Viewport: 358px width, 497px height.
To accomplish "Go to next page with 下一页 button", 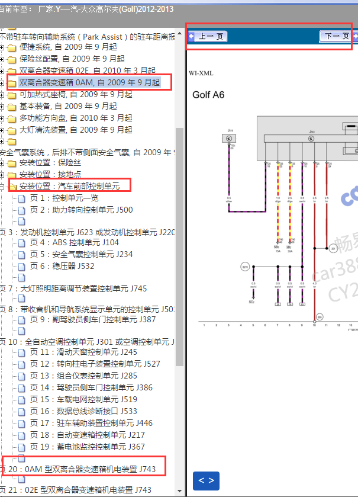I will point(338,36).
